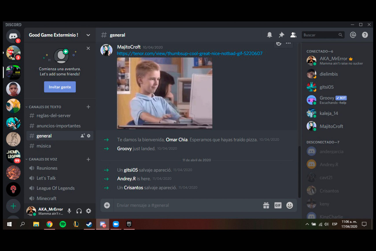Screen dimensions: 376x251
Task: Launch Epic Games from taskbar
Action: tap(129, 224)
